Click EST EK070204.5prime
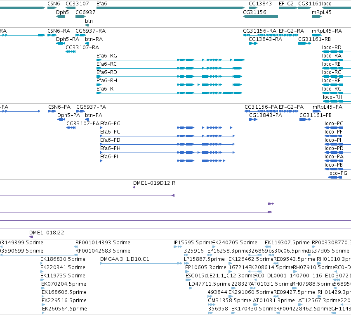The height and width of the screenshot is (315, 351). pyautogui.click(x=64, y=284)
